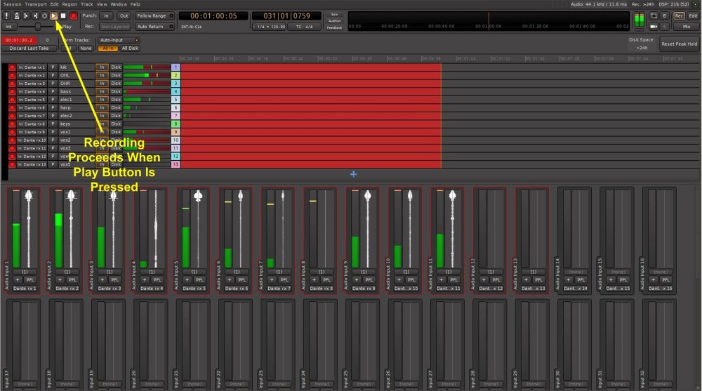Disarm record on the kik track
Screen dimensions: 702x391
pyautogui.click(x=12, y=67)
